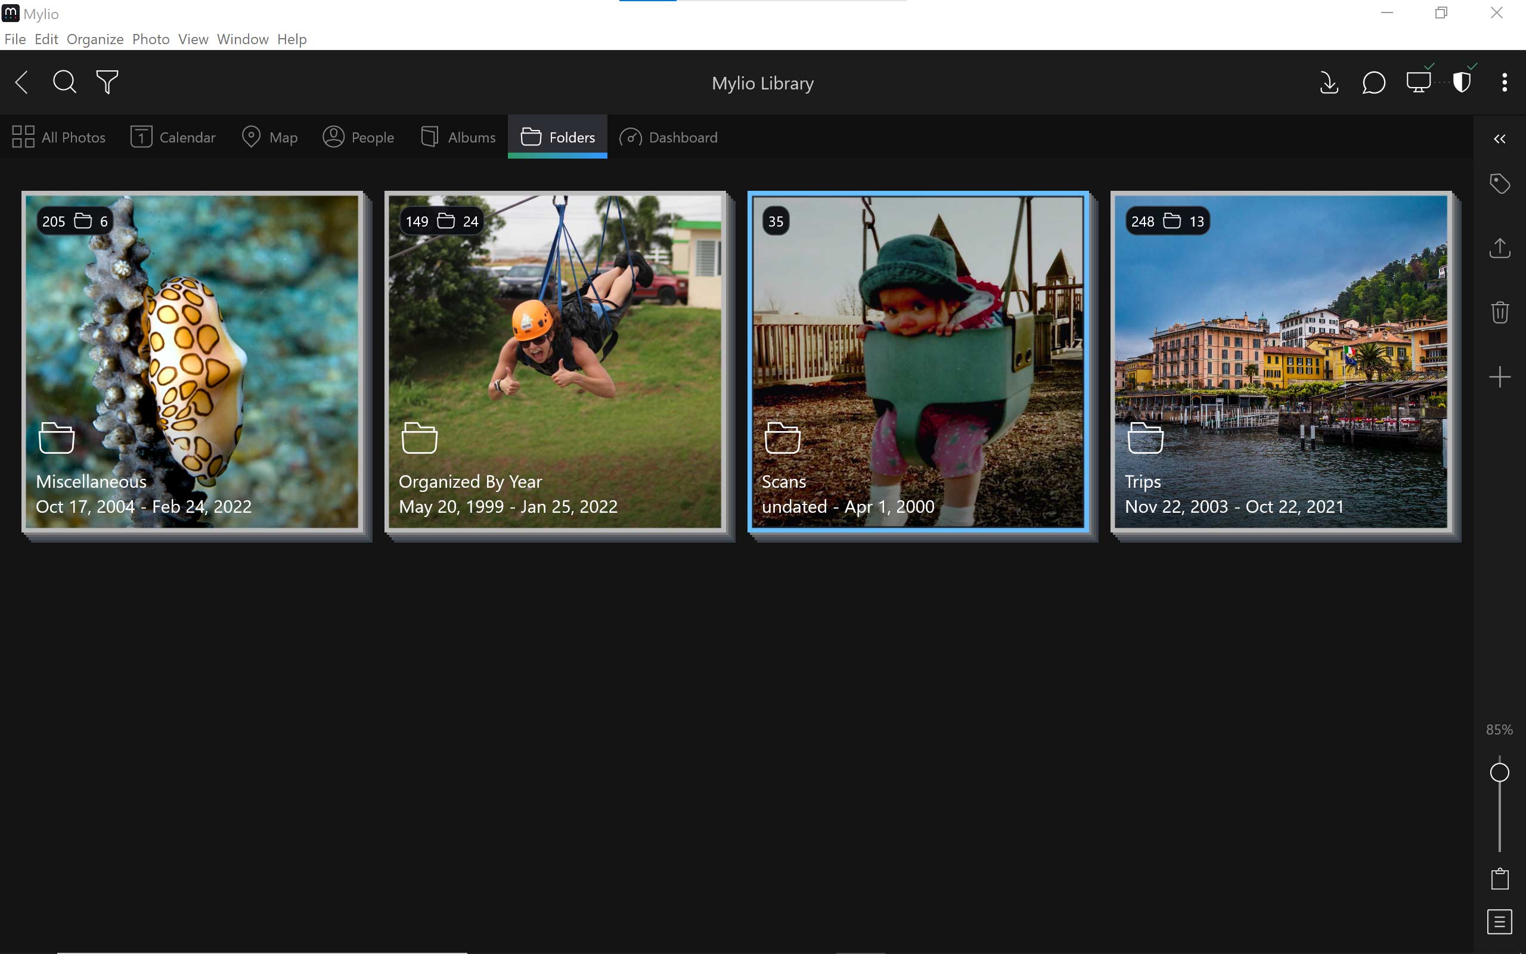Open the tag icon in sidebar

click(1500, 184)
